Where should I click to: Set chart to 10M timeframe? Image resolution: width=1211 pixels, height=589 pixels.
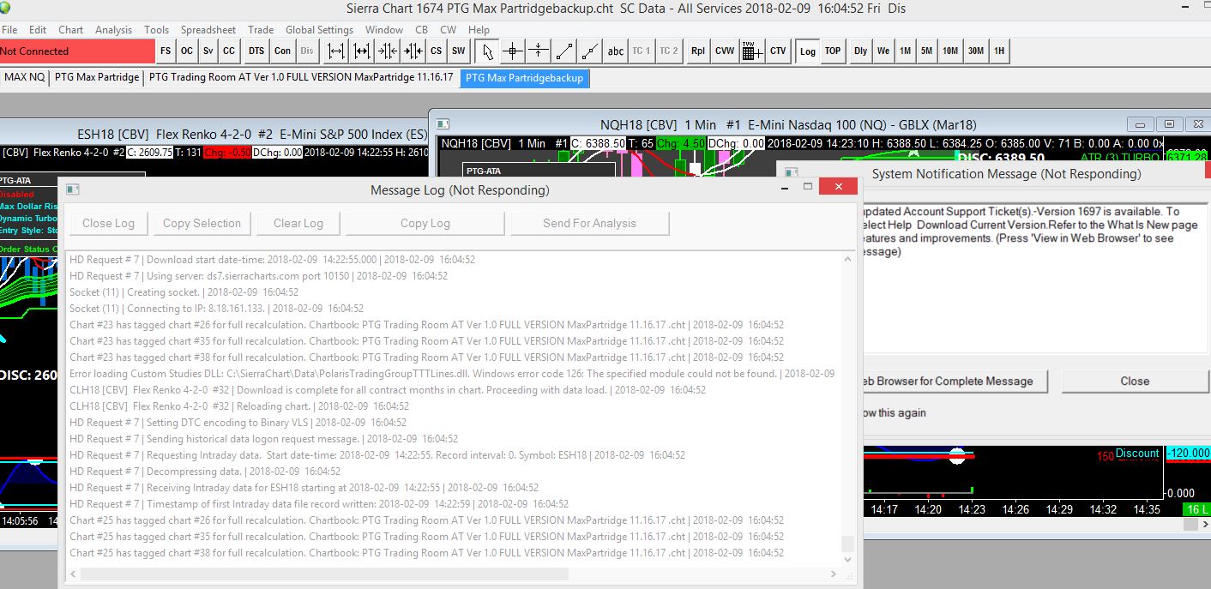(950, 51)
